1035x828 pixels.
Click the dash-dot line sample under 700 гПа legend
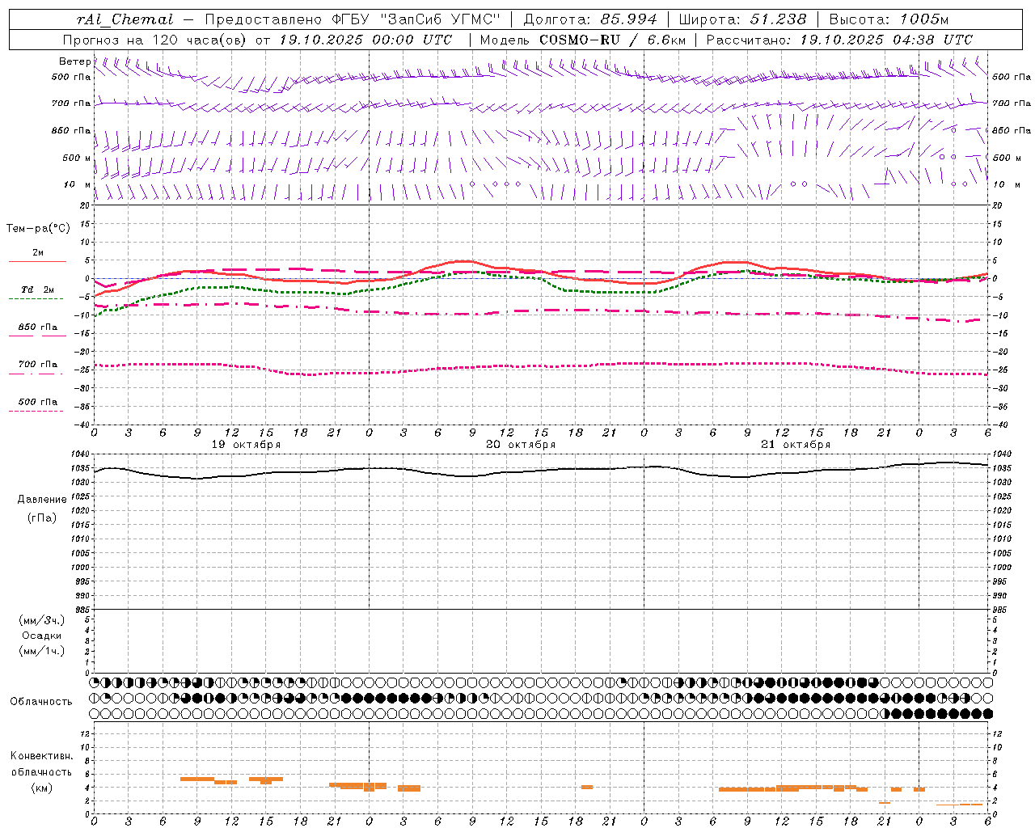tap(36, 374)
